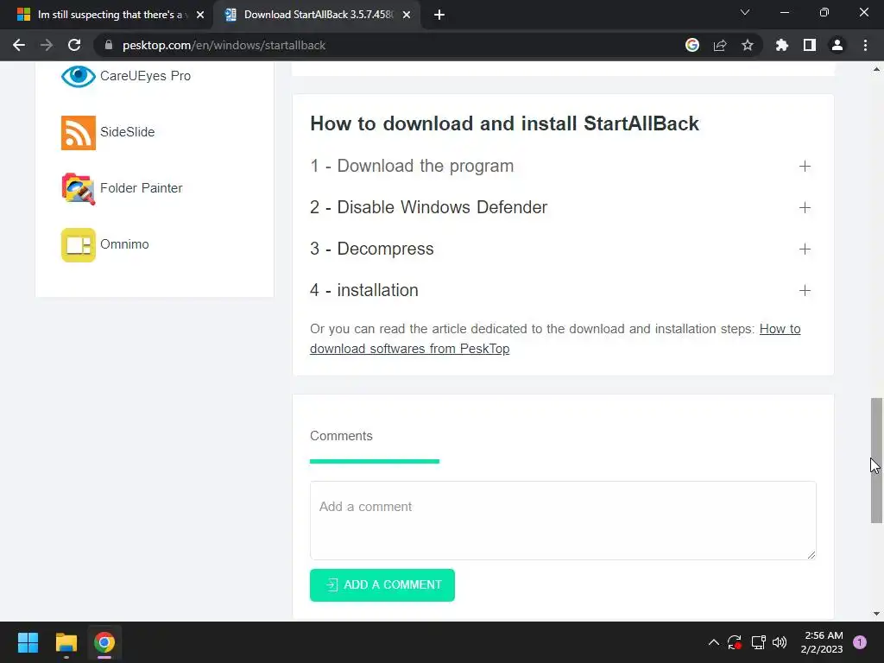Click the scrollbar up arrow
884x663 pixels.
tap(876, 69)
